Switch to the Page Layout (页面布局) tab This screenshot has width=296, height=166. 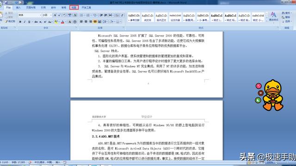point(31,7)
